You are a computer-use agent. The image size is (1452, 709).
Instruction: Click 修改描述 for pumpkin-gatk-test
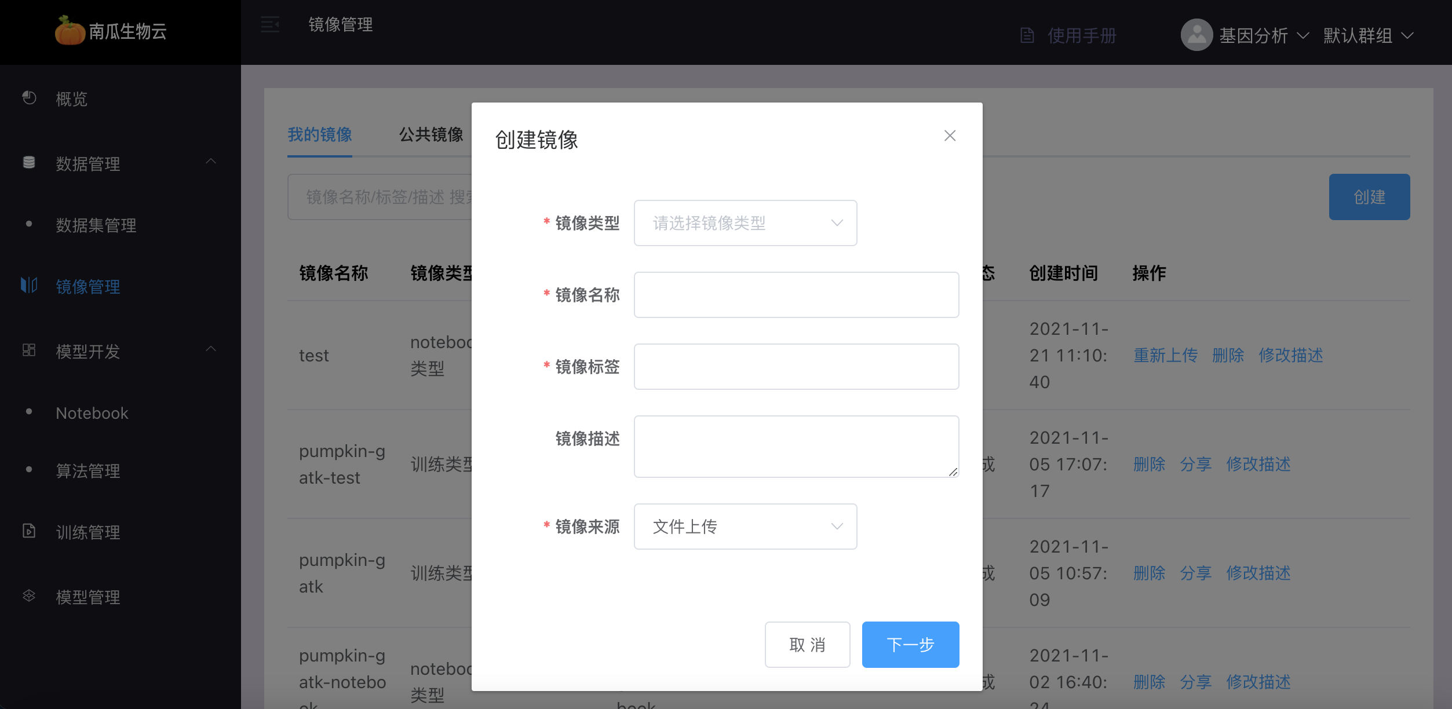(1258, 464)
